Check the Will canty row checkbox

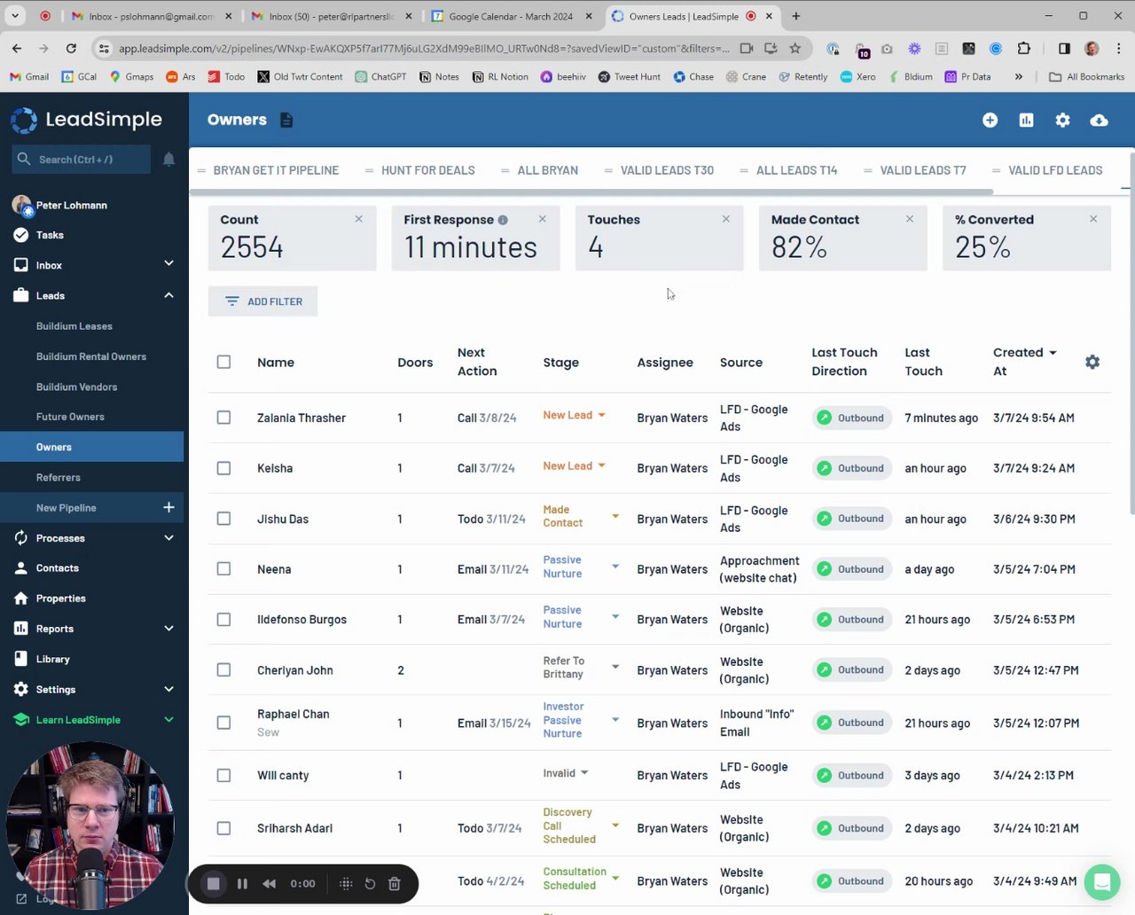point(223,775)
